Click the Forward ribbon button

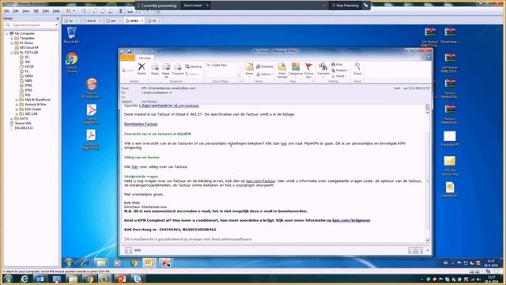tap(177, 69)
